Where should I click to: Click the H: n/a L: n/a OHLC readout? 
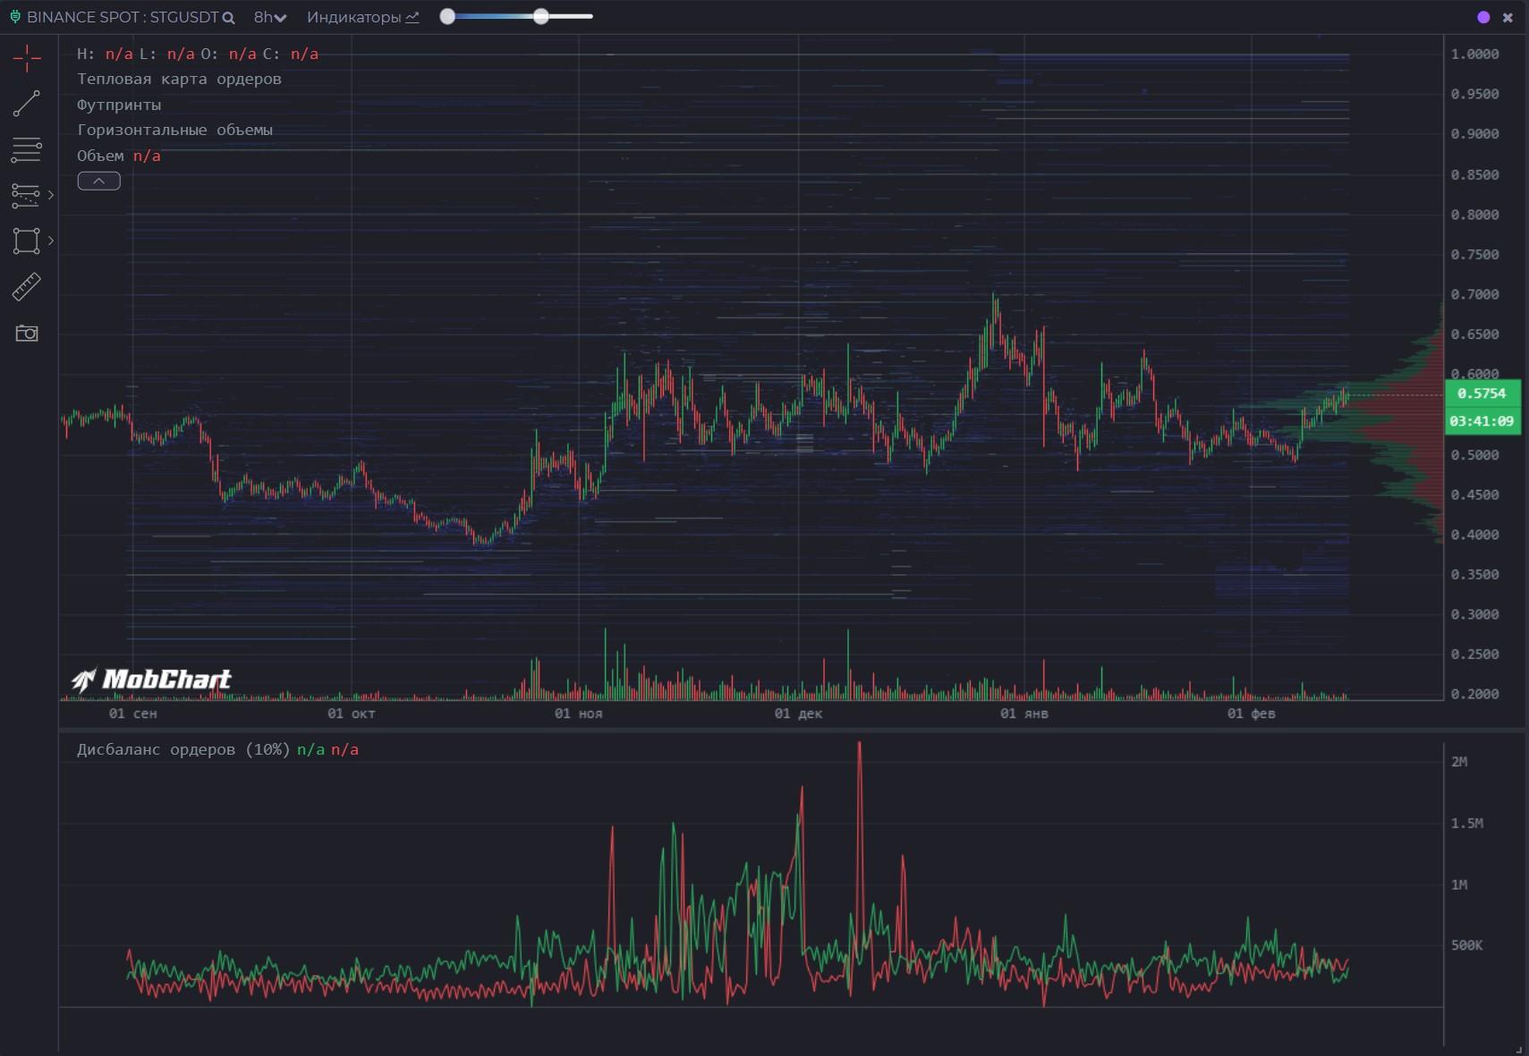[198, 54]
